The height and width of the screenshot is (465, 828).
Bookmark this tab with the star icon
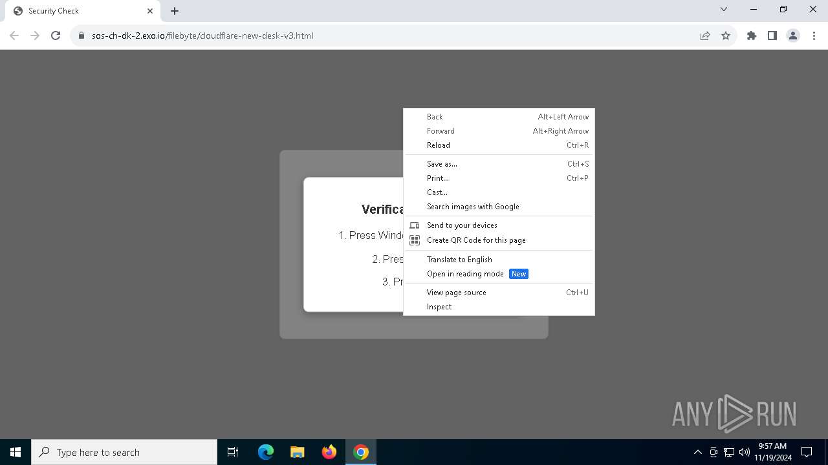click(x=726, y=36)
